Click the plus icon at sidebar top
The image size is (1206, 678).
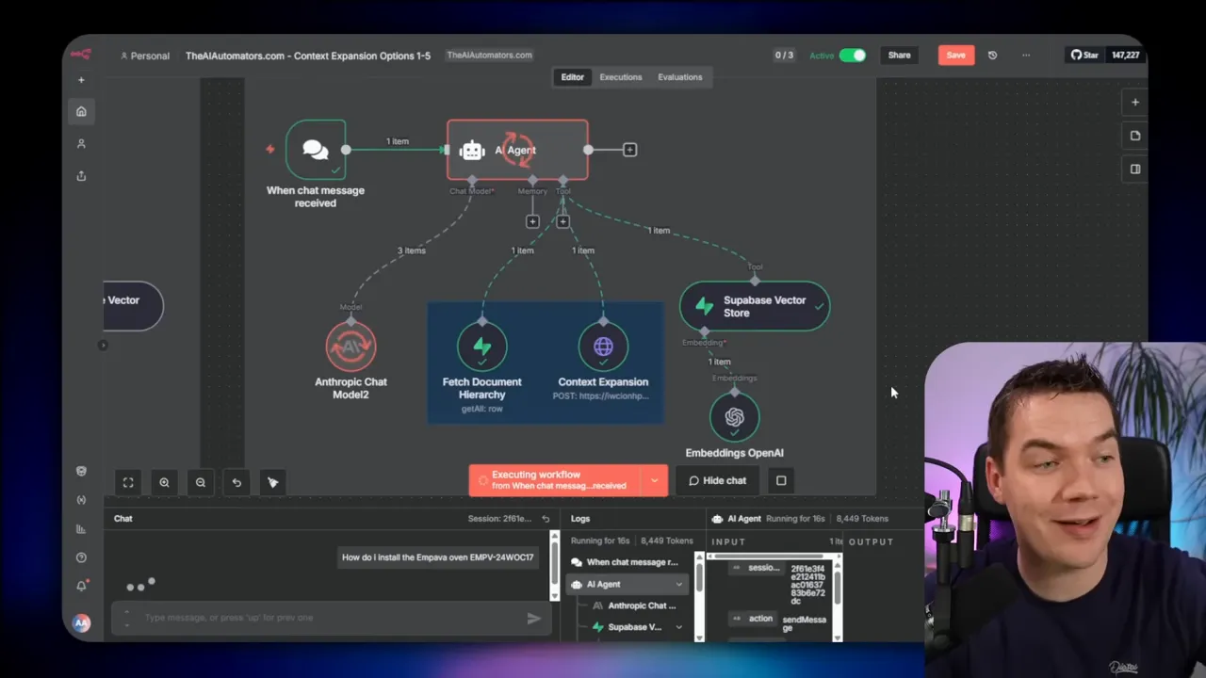point(81,80)
